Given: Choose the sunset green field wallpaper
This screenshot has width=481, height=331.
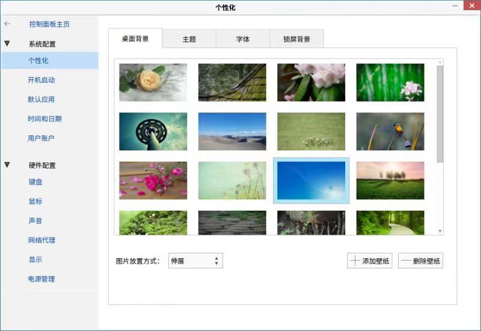Looking at the screenshot, I should (390, 180).
